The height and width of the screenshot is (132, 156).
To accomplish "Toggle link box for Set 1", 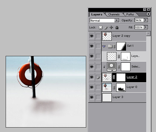I will tap(98, 46).
